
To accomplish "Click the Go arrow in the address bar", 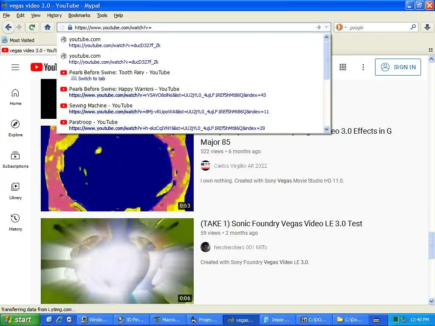I will coord(318,27).
